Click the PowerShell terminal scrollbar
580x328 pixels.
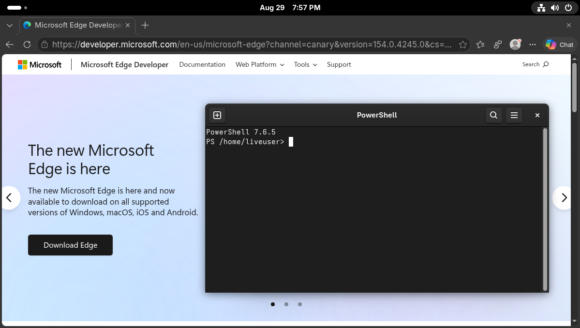[545, 209]
